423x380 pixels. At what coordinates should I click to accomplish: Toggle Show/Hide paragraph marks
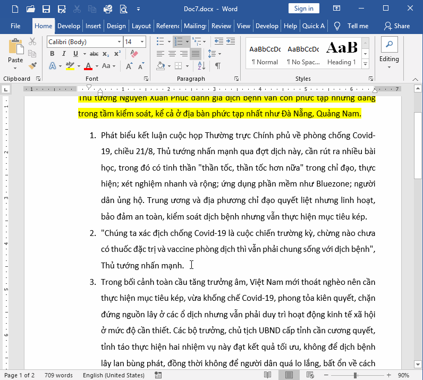coord(218,65)
